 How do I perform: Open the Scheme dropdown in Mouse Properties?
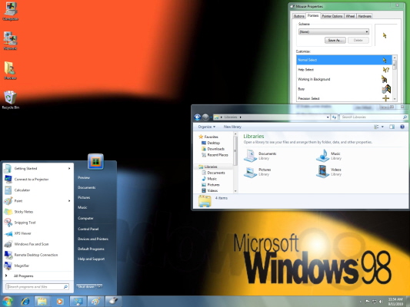(334, 31)
